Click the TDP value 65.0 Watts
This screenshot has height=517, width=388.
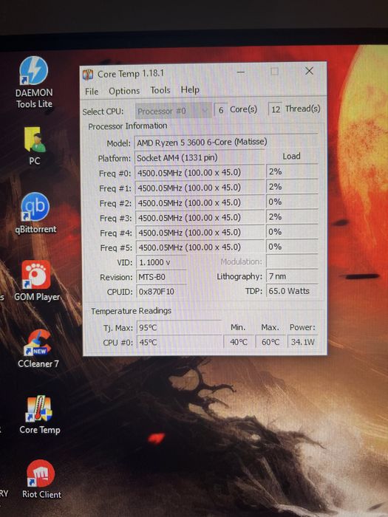292,291
